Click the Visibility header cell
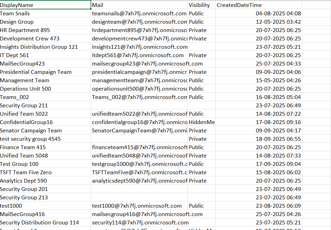This screenshot has width=331, height=230. click(201, 5)
